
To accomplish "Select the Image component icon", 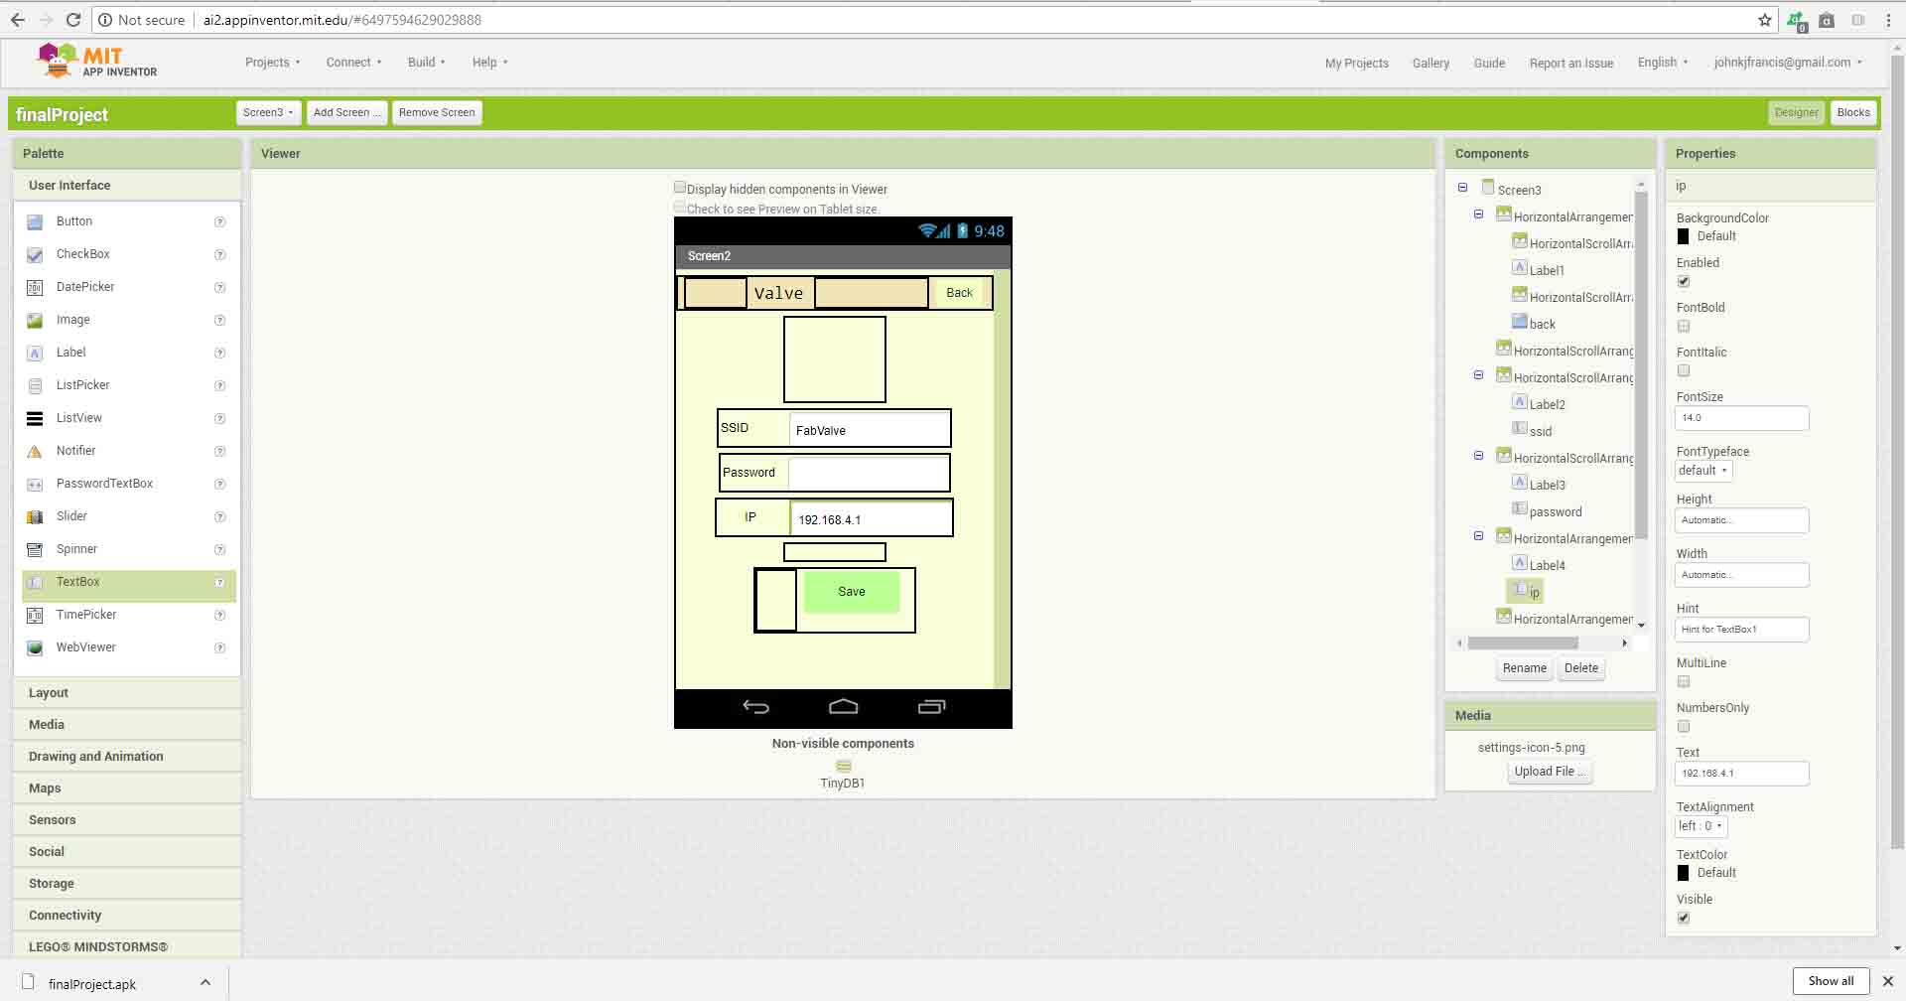I will (35, 320).
